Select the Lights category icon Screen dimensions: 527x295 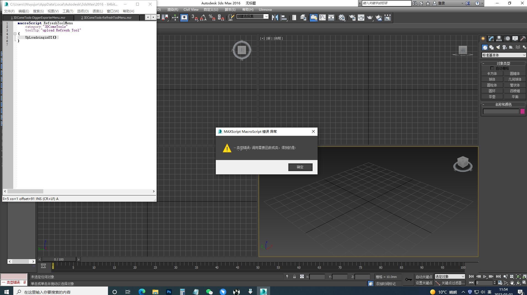tap(498, 47)
